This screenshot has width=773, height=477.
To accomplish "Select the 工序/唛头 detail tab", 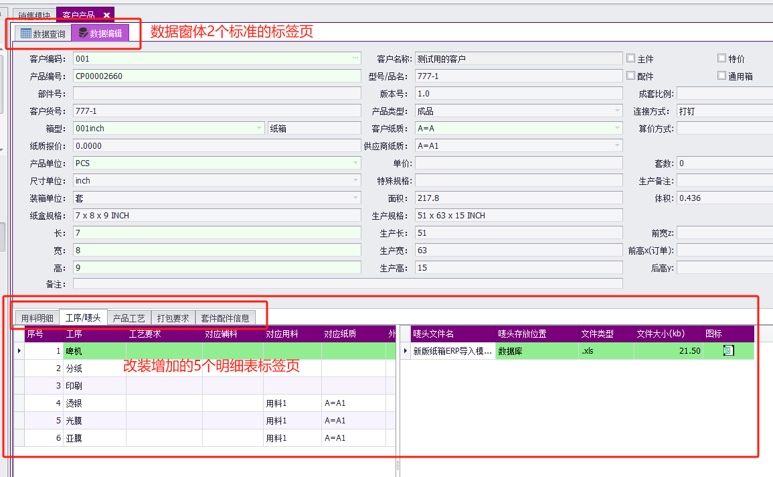I will tap(83, 318).
